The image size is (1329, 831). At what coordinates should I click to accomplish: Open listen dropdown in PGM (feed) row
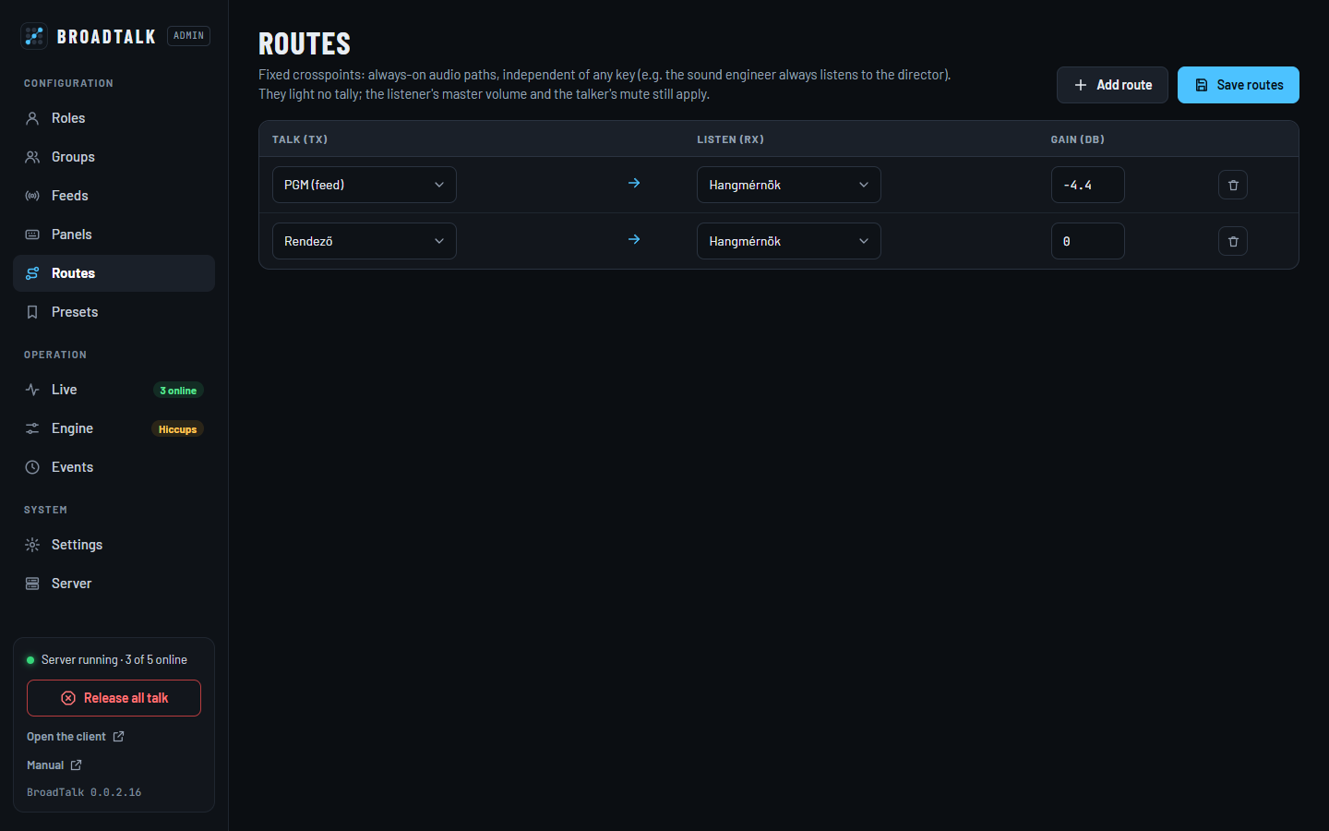[x=789, y=185]
